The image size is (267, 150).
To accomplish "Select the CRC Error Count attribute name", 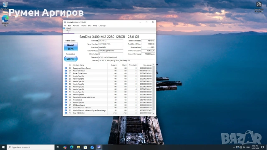I will pos(79,105).
